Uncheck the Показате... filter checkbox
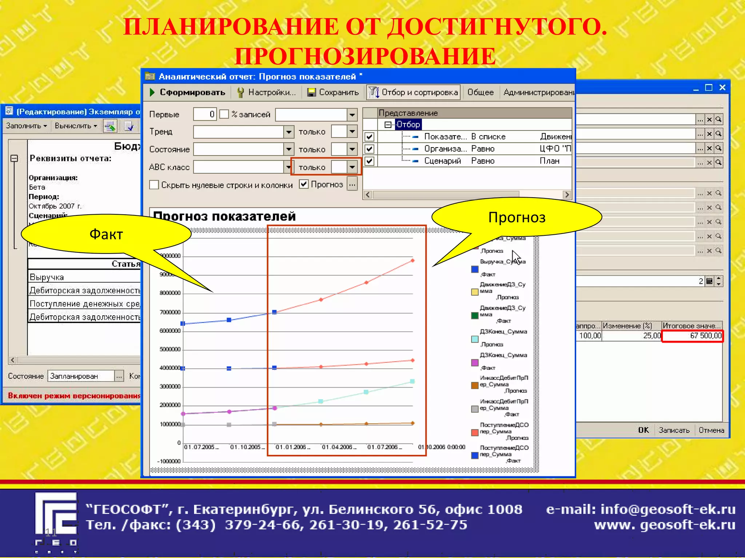Screen dimensions: 745x558 point(370,137)
